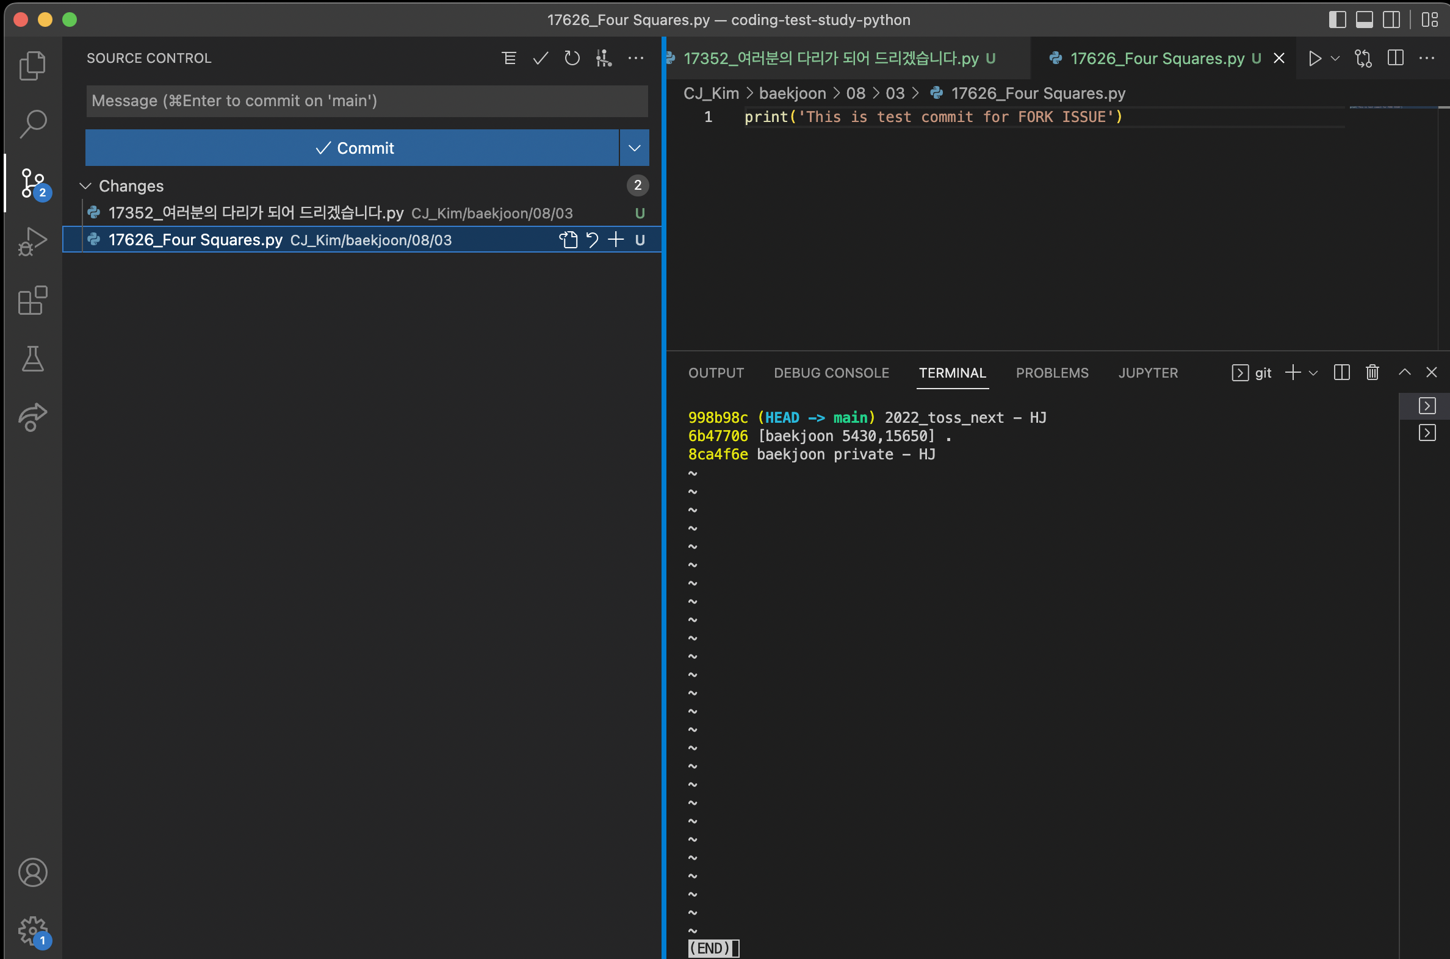Toggle secondary sidebar layout icon
Viewport: 1450px width, 959px height.
tap(1391, 20)
